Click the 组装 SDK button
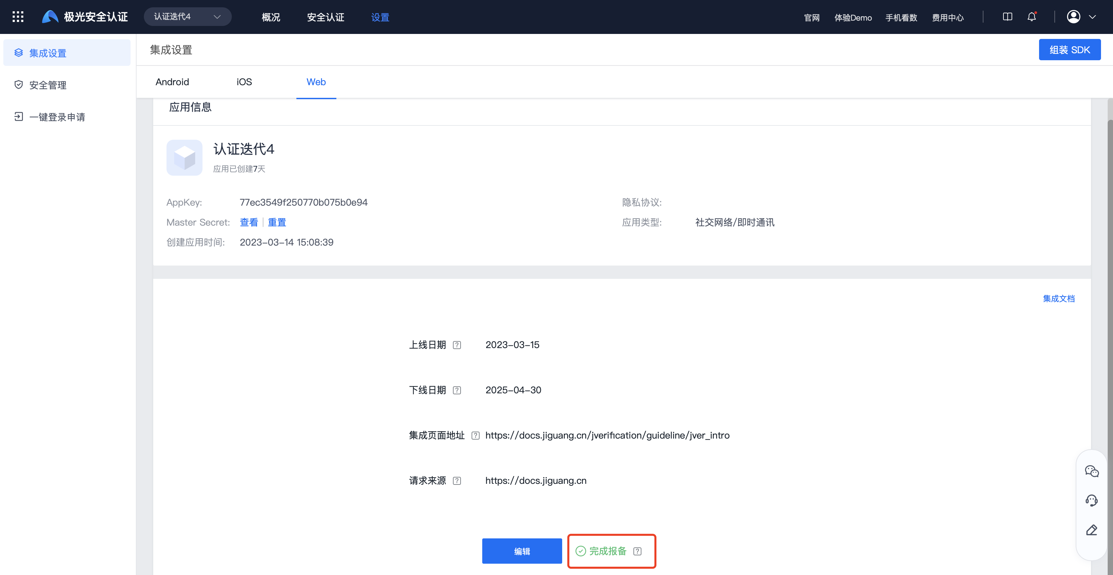The image size is (1113, 575). pos(1070,50)
